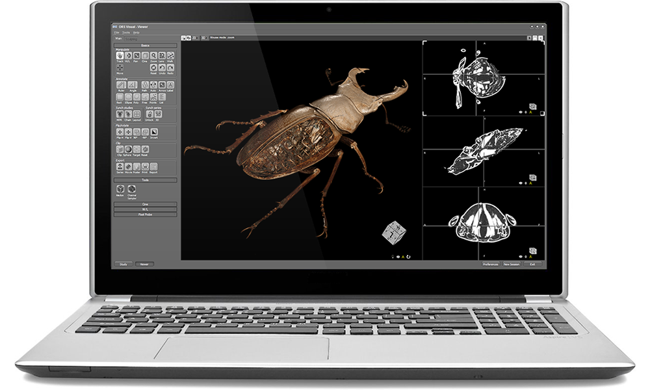Activate the Clip Sphere tool
Viewport: 650px width, 390px height.
pos(128,148)
